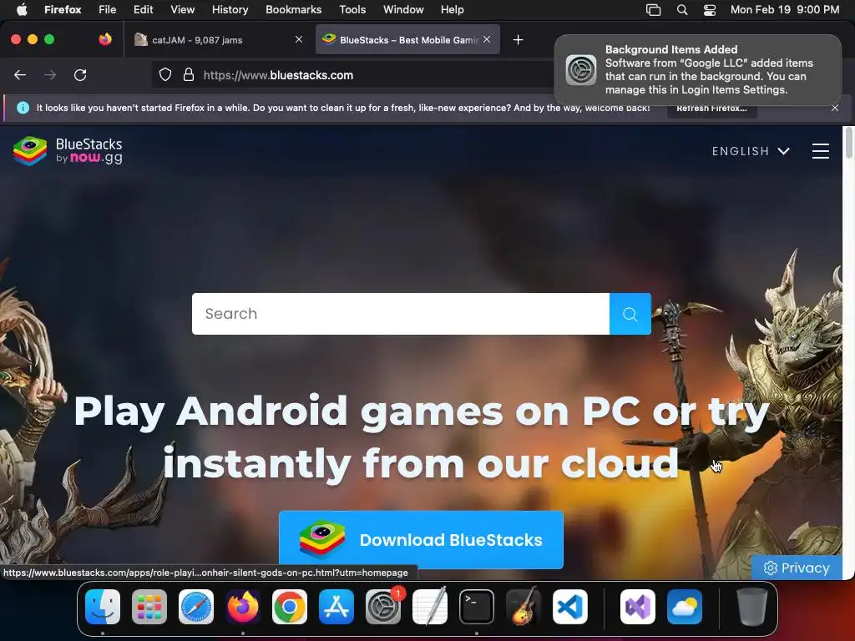Reload the BlueStacks page
Image resolution: width=855 pixels, height=641 pixels.
coord(80,75)
